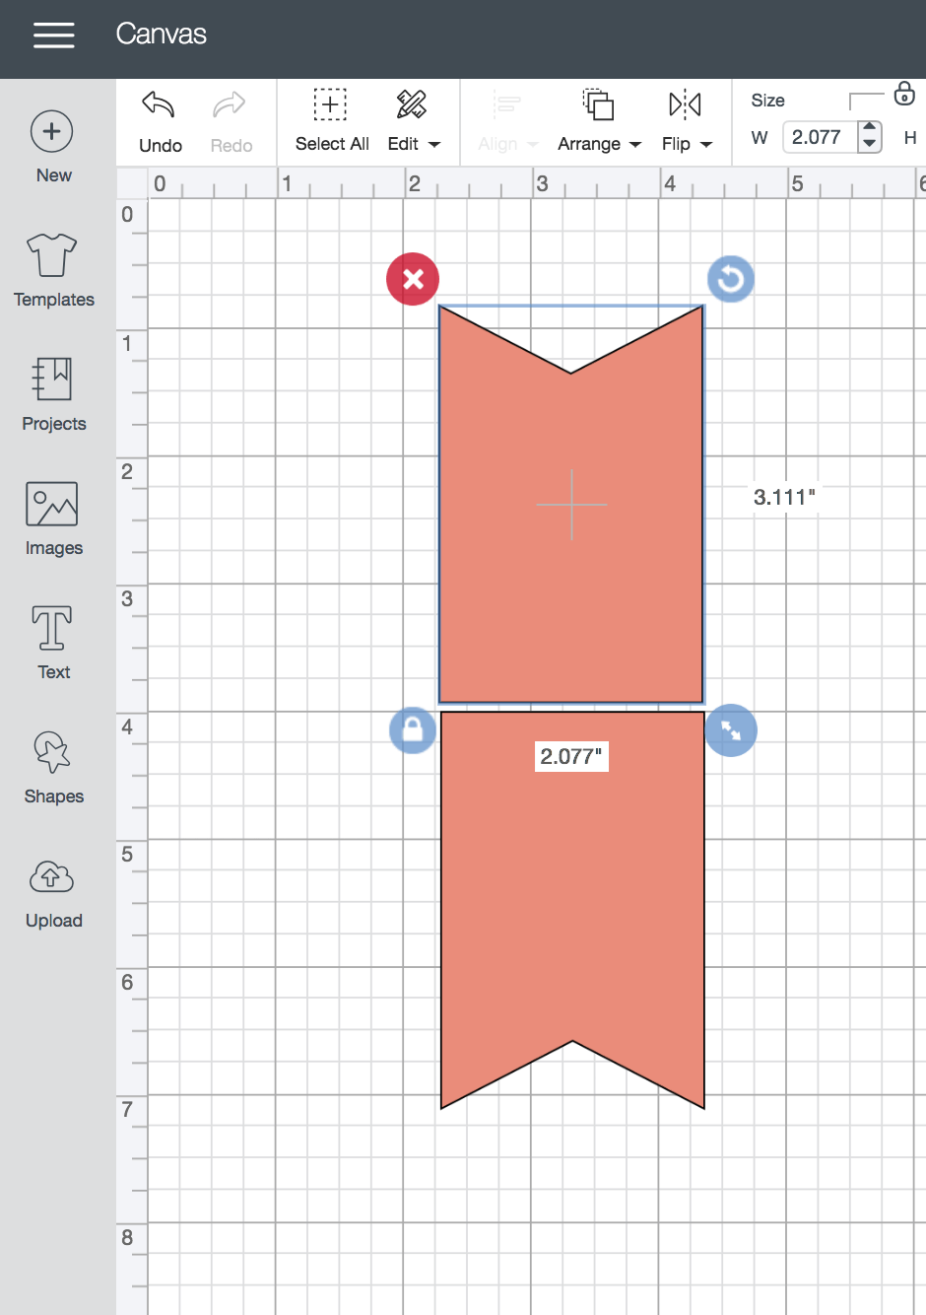Undo the last action
The height and width of the screenshot is (1315, 926).
coord(160,122)
